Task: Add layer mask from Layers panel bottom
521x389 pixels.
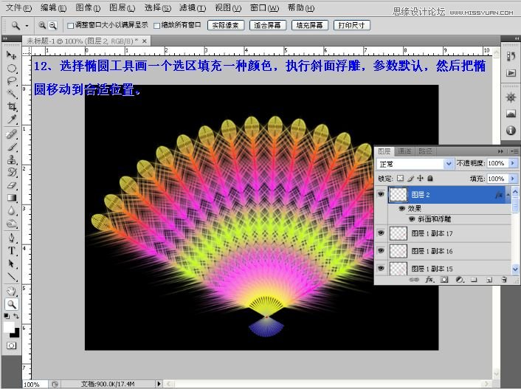Action: [x=444, y=280]
